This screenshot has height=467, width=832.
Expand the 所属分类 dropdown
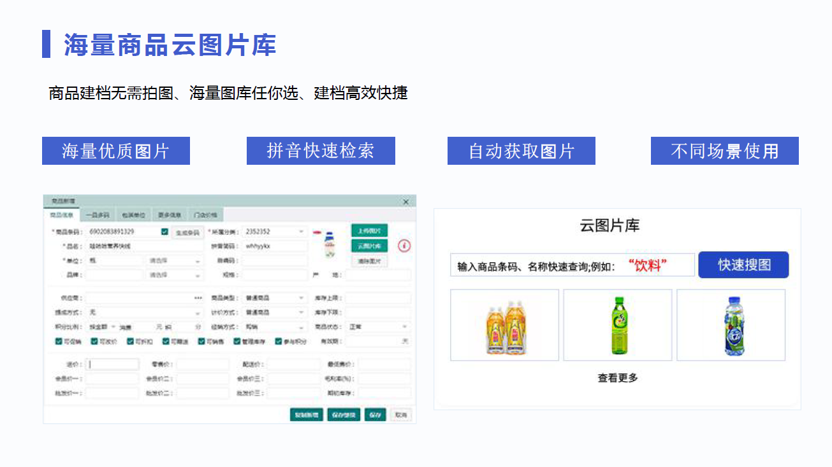coord(301,232)
